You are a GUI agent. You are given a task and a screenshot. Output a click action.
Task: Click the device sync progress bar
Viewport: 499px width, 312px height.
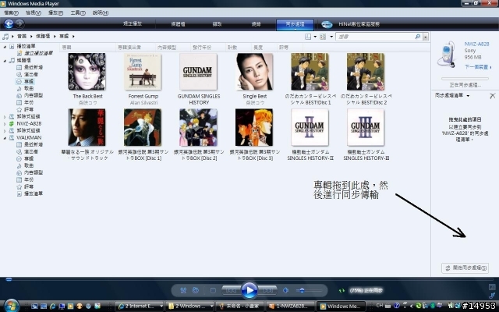click(465, 78)
